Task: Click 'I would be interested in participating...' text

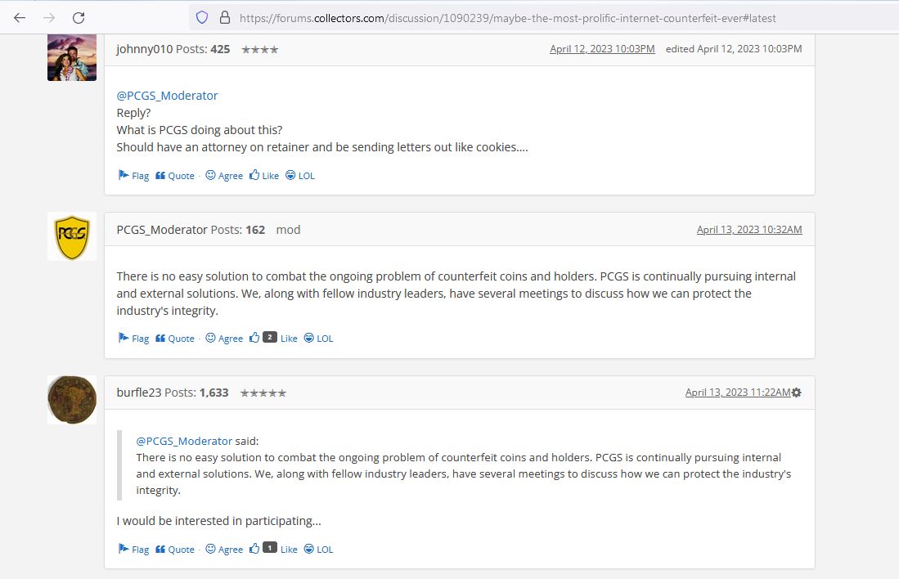Action: coord(219,521)
